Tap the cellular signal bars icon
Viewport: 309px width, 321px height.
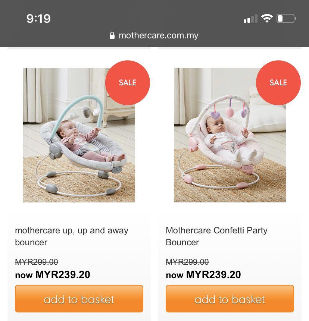pos(250,19)
